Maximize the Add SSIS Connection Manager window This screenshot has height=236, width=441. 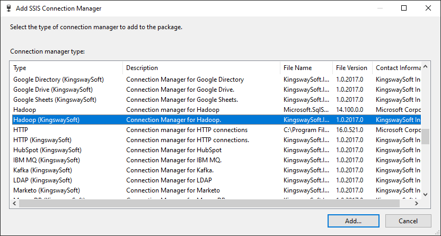pyautogui.click(x=404, y=8)
